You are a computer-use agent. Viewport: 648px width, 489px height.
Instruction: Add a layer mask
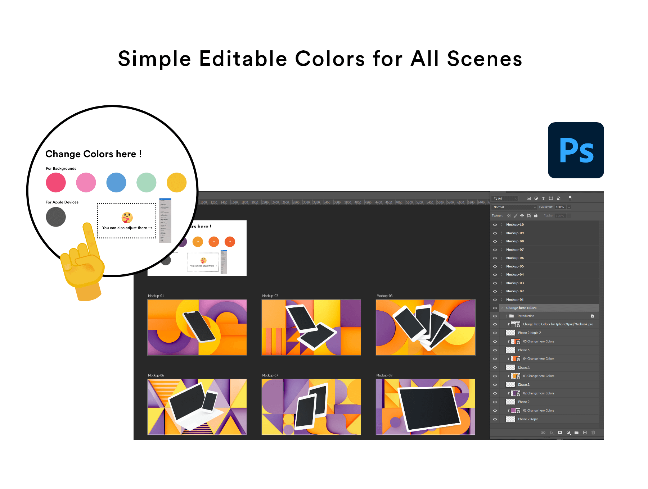pyautogui.click(x=560, y=433)
